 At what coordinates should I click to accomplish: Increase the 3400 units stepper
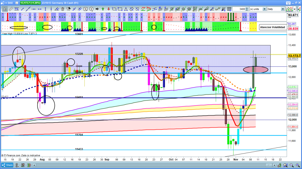point(247,8)
